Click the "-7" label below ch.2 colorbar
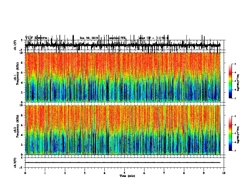This screenshot has height=194, width=252. 234,151
